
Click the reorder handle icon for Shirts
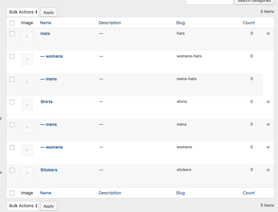(x=268, y=102)
